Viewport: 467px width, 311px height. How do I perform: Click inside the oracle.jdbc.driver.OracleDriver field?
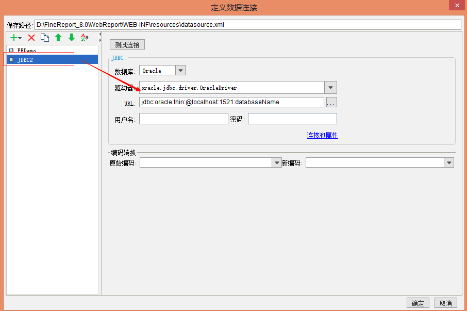point(232,88)
